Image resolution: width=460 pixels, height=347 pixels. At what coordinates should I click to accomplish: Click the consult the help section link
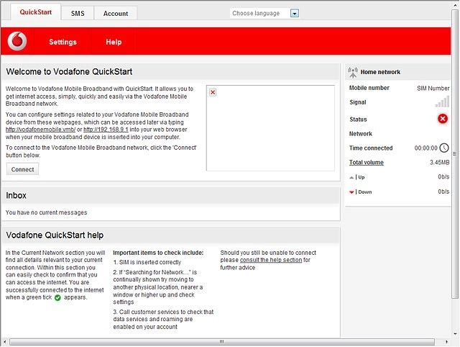point(271,260)
